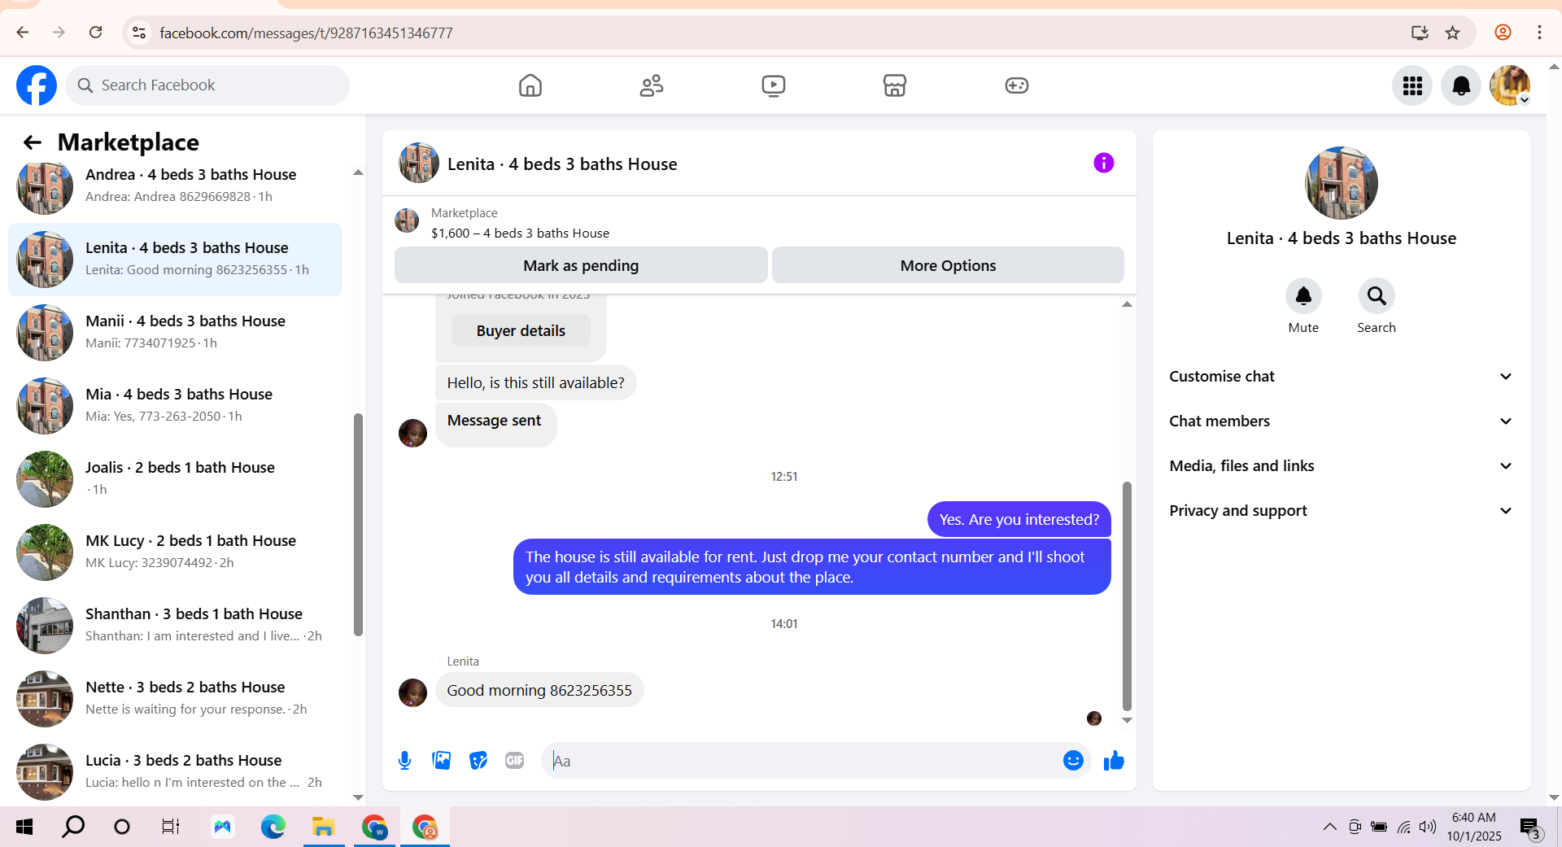The height and width of the screenshot is (847, 1562).
Task: Show hidden system tray icons
Action: (x=1329, y=827)
